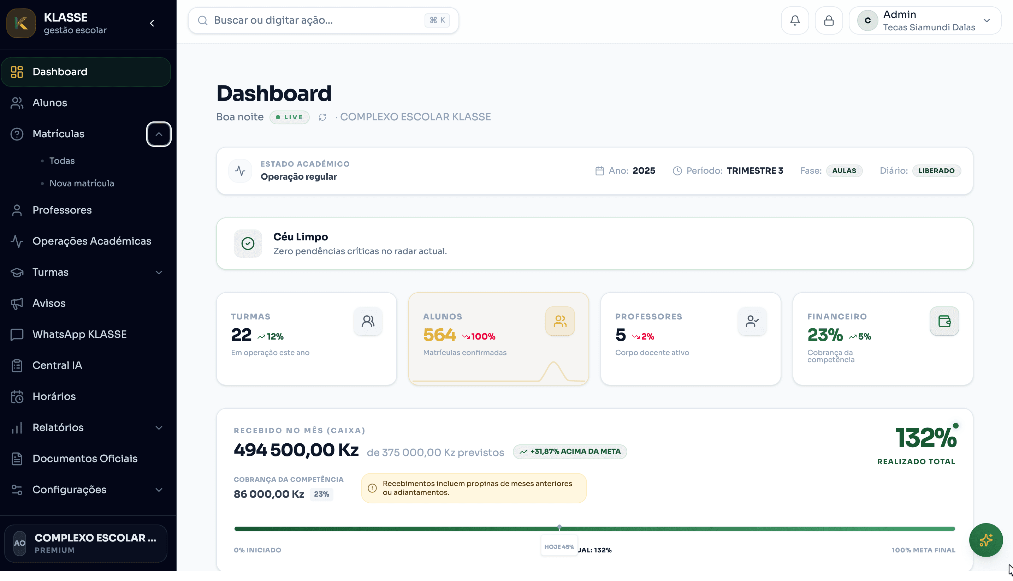The height and width of the screenshot is (581, 1013).
Task: Collapse the Matrículas submenu
Action: tap(159, 134)
